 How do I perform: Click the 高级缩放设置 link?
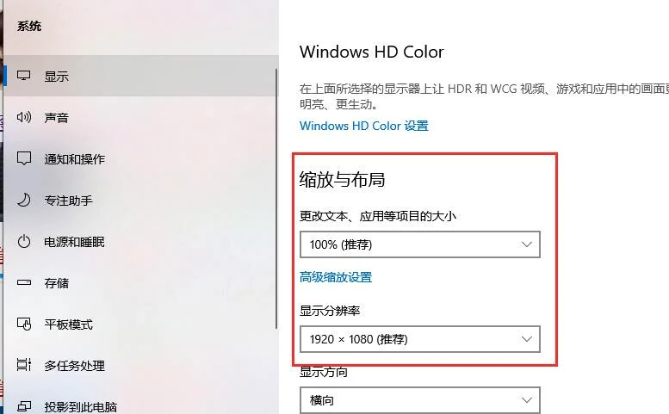(x=336, y=277)
